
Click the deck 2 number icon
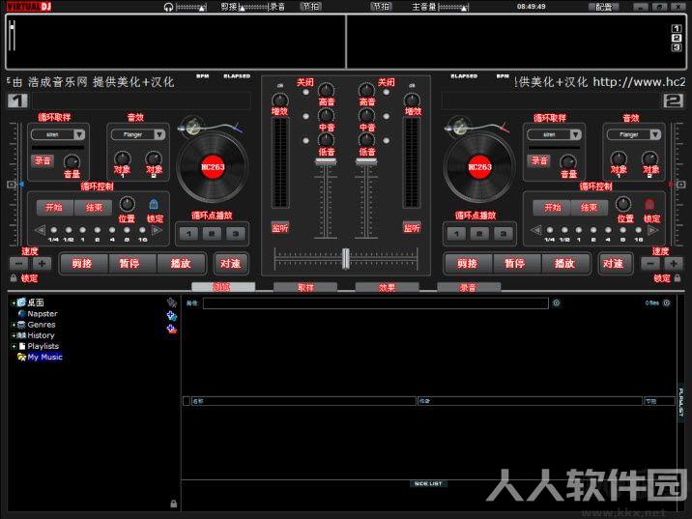673,101
